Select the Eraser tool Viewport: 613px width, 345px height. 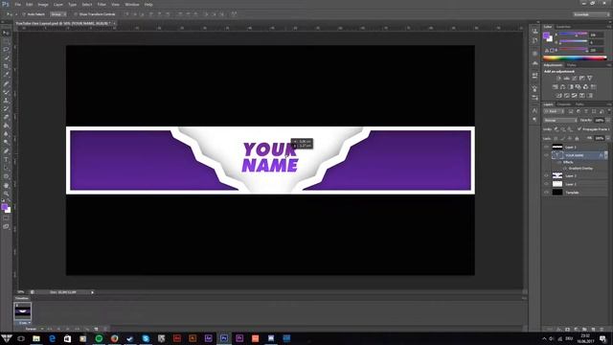(6, 117)
